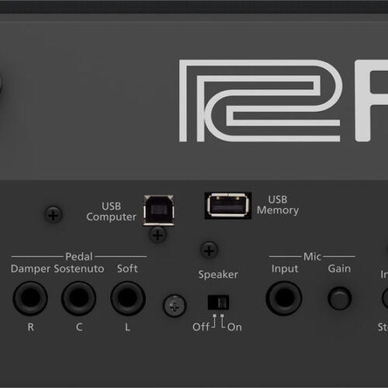Click the "Pedal" group label
Image resolution: width=388 pixels, height=388 pixels.
(x=79, y=257)
